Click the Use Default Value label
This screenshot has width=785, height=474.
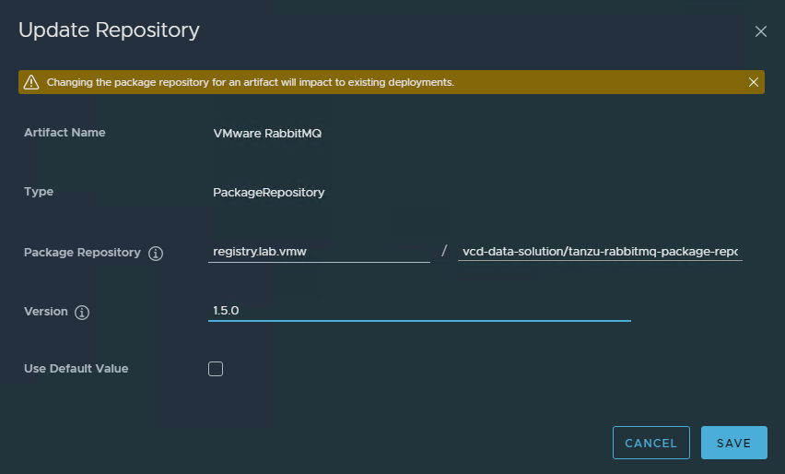(x=76, y=369)
